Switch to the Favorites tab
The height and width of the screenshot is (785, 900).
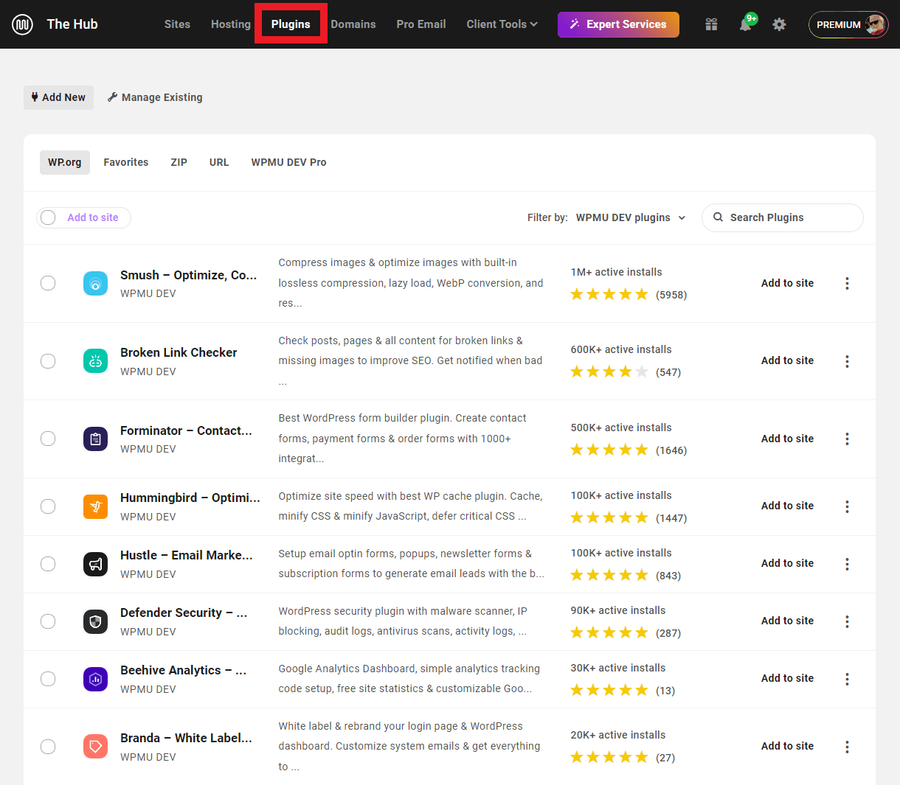point(125,162)
